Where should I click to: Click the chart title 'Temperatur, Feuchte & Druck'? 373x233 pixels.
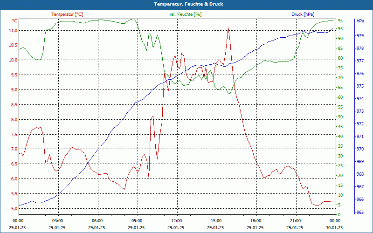188,4
